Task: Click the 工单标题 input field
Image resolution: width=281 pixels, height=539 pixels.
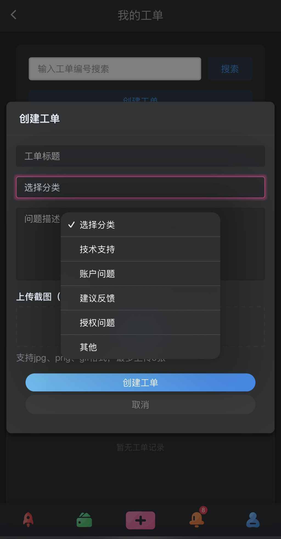Action: (x=140, y=156)
